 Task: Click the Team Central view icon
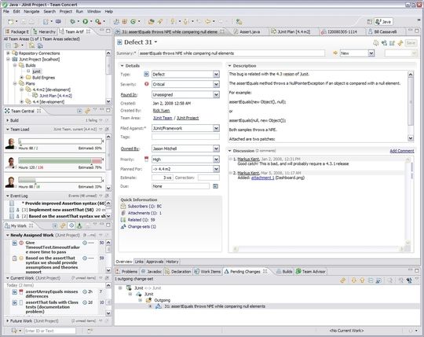pos(7,111)
